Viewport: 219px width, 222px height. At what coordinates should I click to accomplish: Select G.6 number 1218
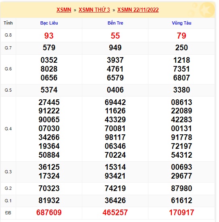tap(181, 60)
